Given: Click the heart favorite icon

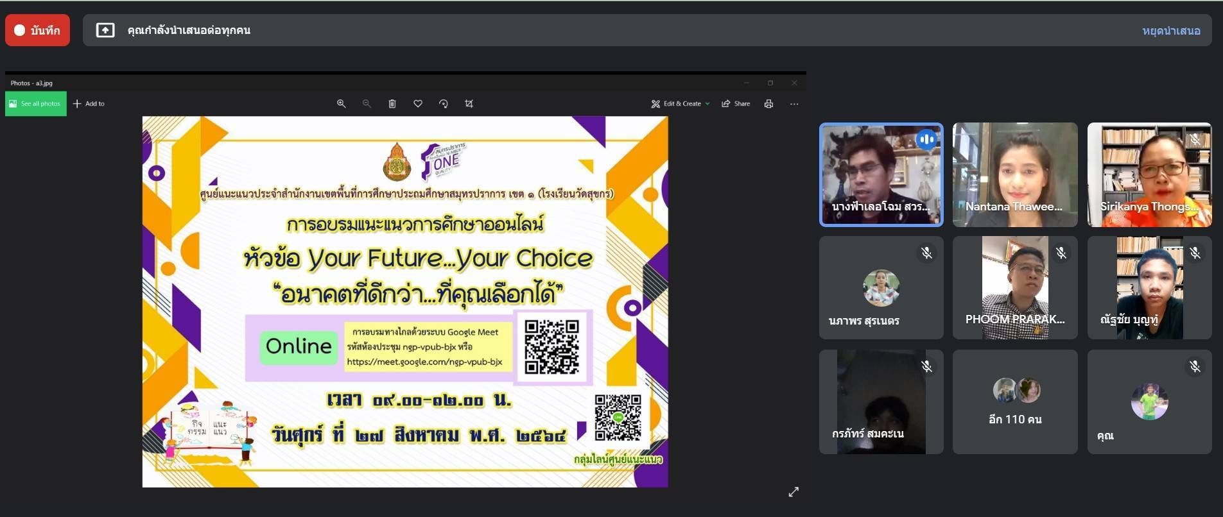Looking at the screenshot, I should [x=418, y=104].
